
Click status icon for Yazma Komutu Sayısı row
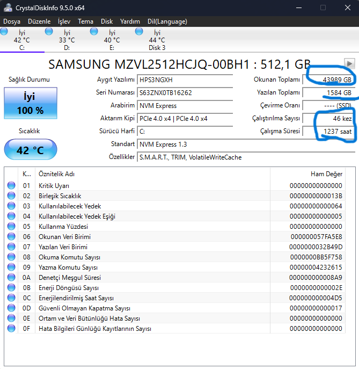[x=11, y=267]
